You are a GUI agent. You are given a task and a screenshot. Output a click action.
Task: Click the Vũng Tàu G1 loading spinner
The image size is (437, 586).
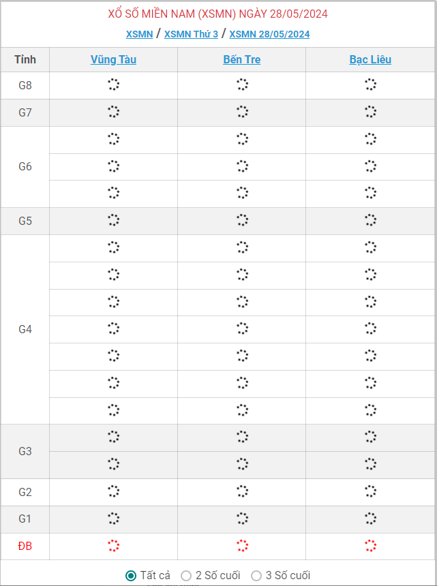(x=113, y=519)
